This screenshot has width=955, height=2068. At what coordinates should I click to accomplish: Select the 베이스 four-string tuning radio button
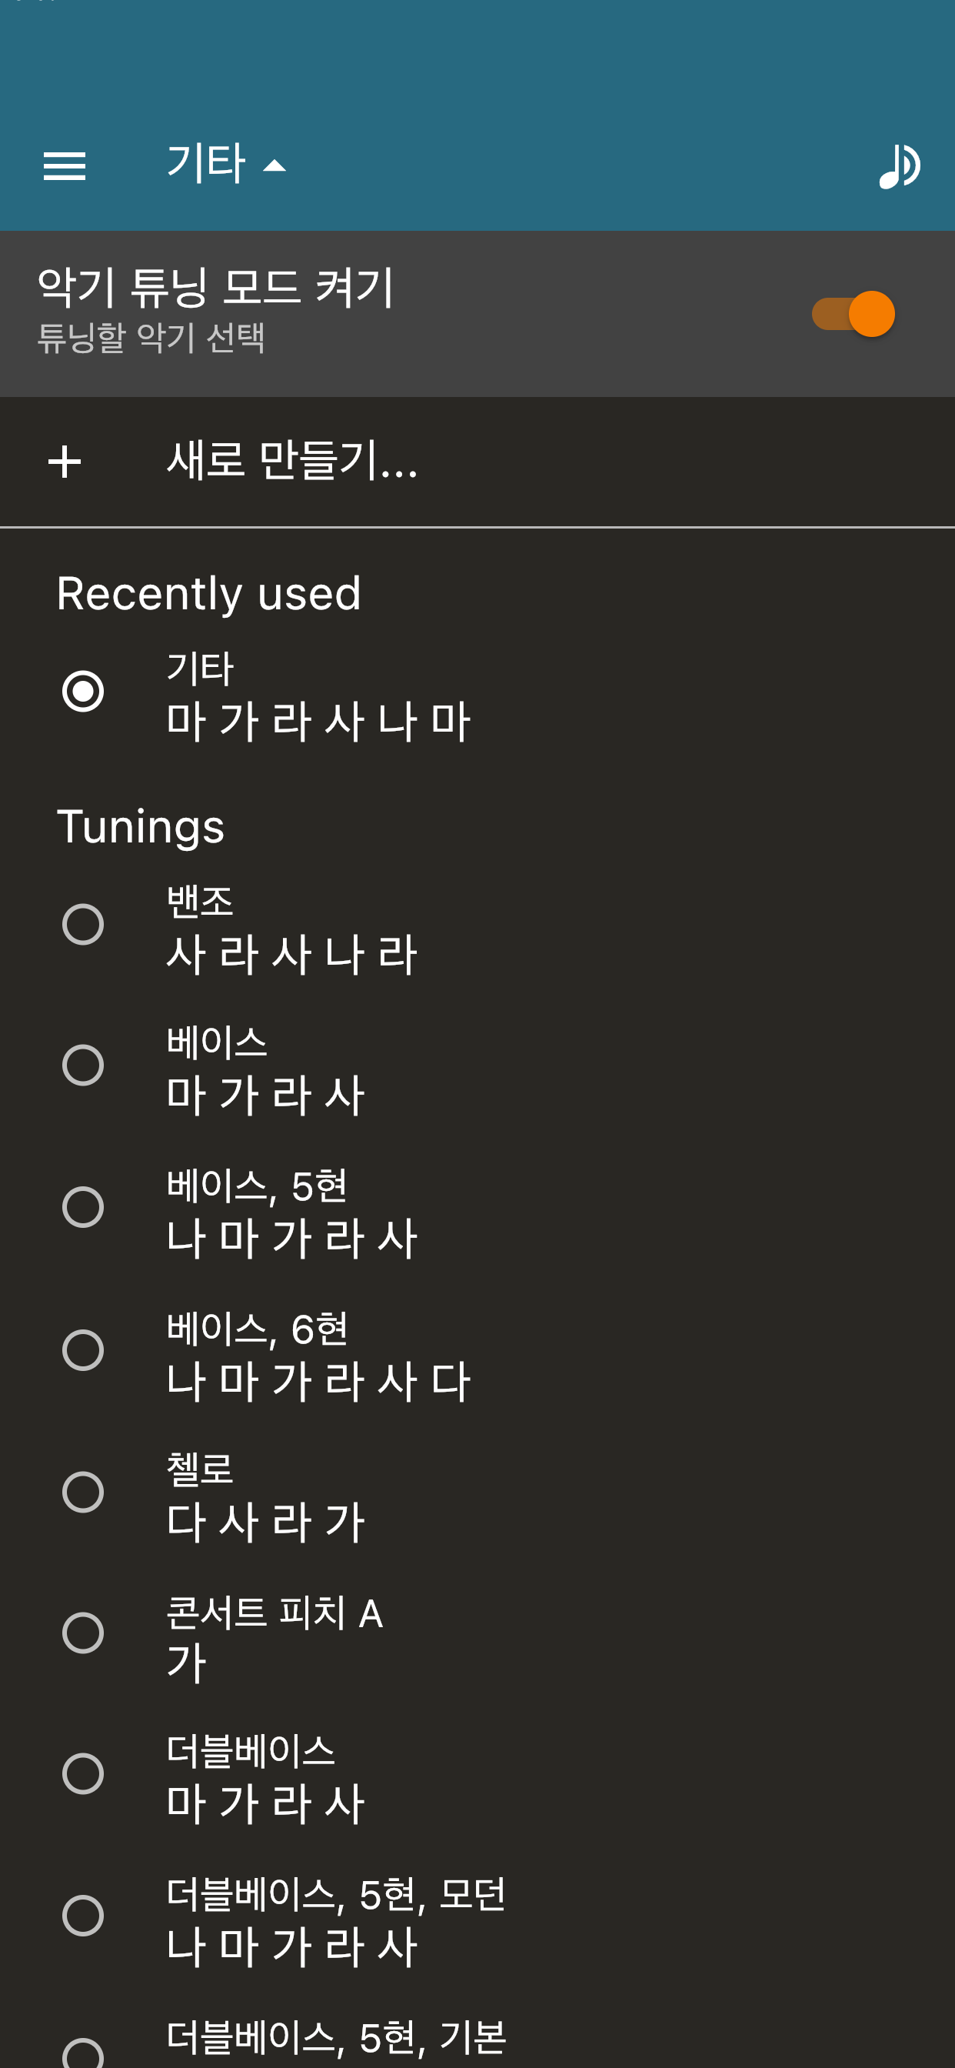tap(84, 1066)
